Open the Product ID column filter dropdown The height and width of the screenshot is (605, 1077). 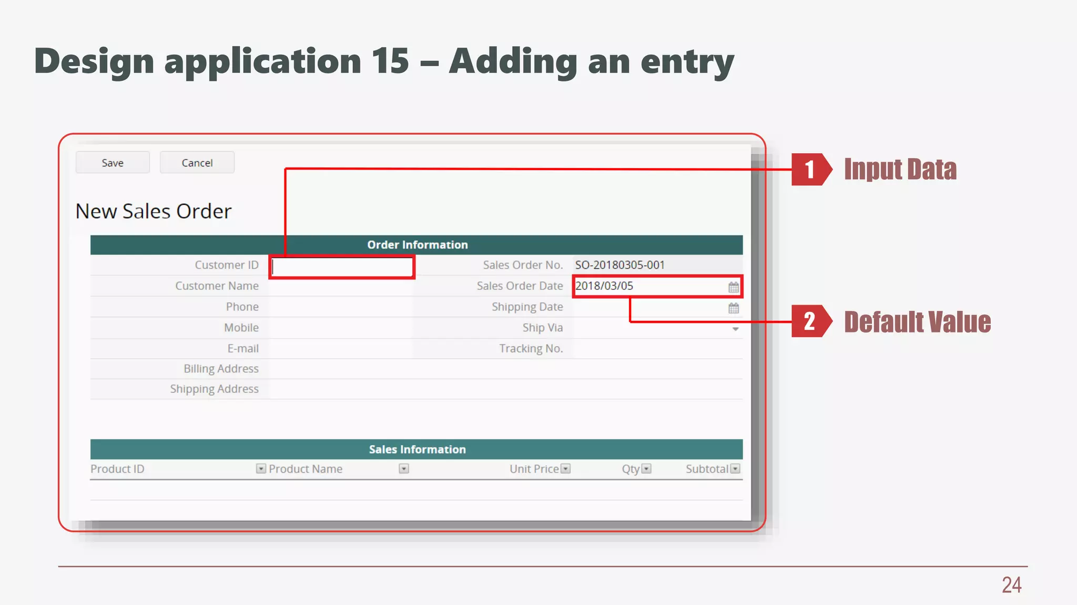[261, 468]
